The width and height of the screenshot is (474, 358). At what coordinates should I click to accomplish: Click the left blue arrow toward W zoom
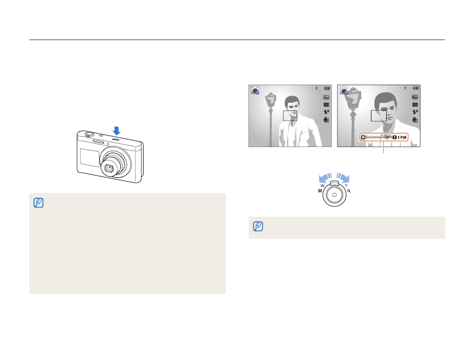(326, 178)
